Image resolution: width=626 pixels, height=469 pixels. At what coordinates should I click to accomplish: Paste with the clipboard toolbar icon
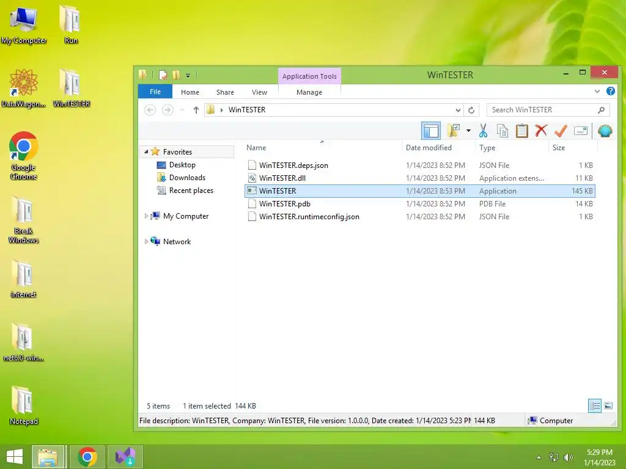[522, 131]
